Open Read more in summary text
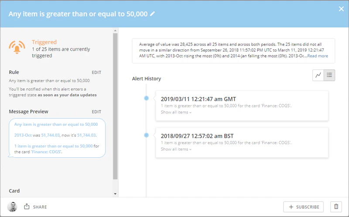 (318, 56)
